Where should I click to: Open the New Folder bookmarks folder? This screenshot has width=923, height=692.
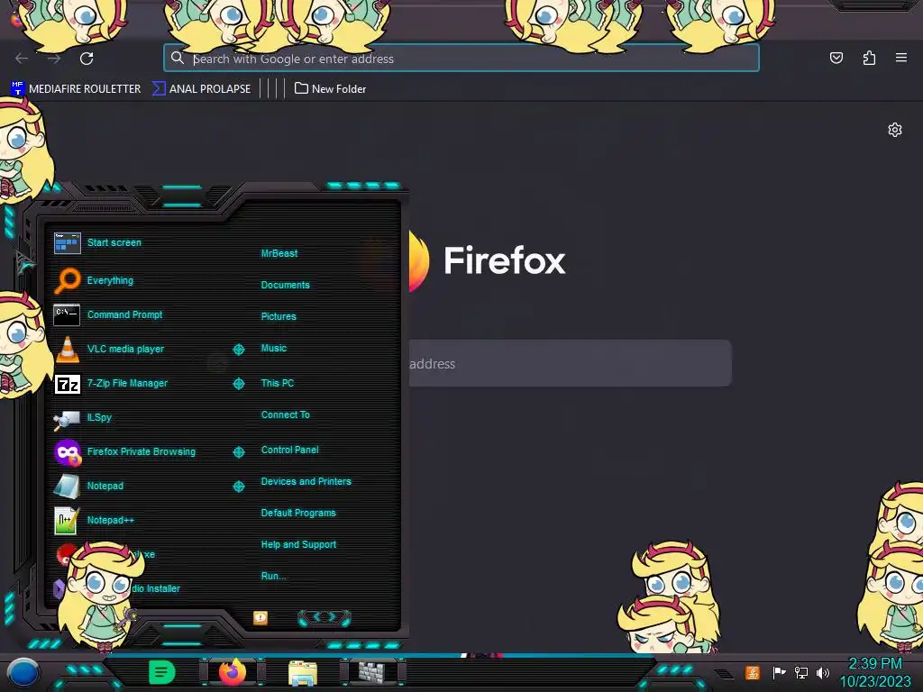(330, 89)
